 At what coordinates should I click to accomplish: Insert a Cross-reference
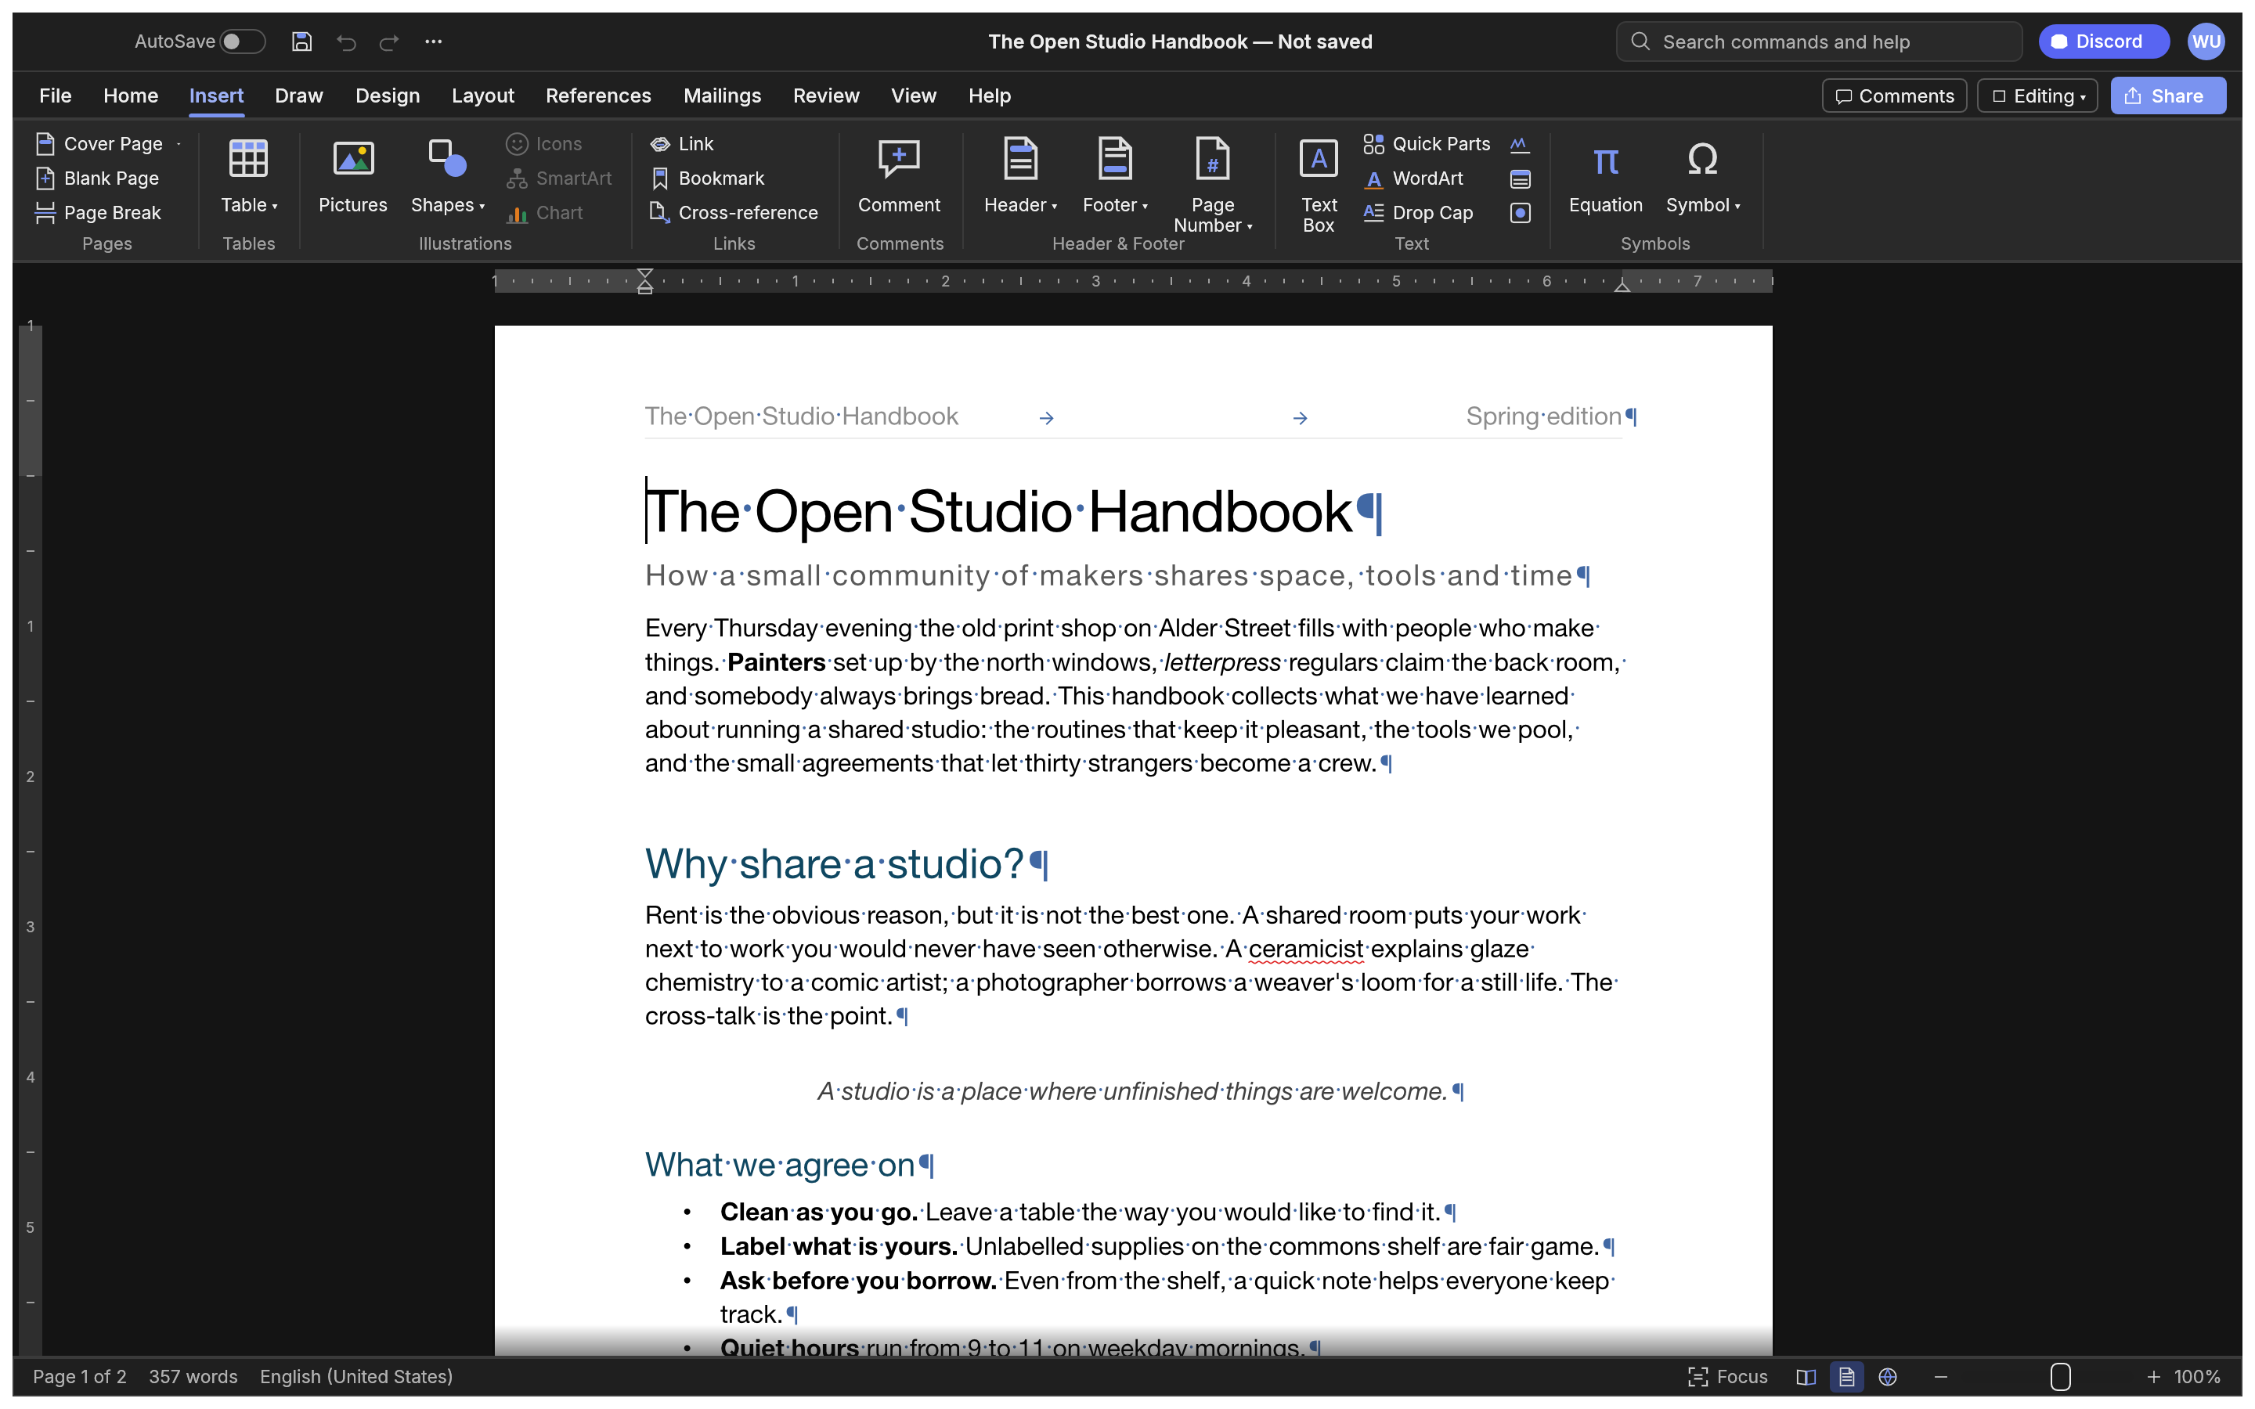[x=734, y=212]
